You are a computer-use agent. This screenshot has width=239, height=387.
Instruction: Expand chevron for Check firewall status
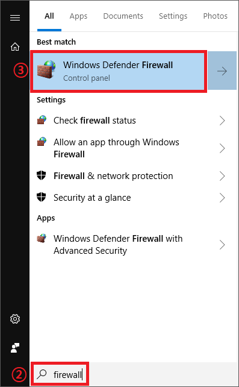pyautogui.click(x=222, y=121)
